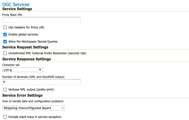Viewport: 189px width, 120px height.
Task: Click the OGC Services page title
Action: click(16, 4)
